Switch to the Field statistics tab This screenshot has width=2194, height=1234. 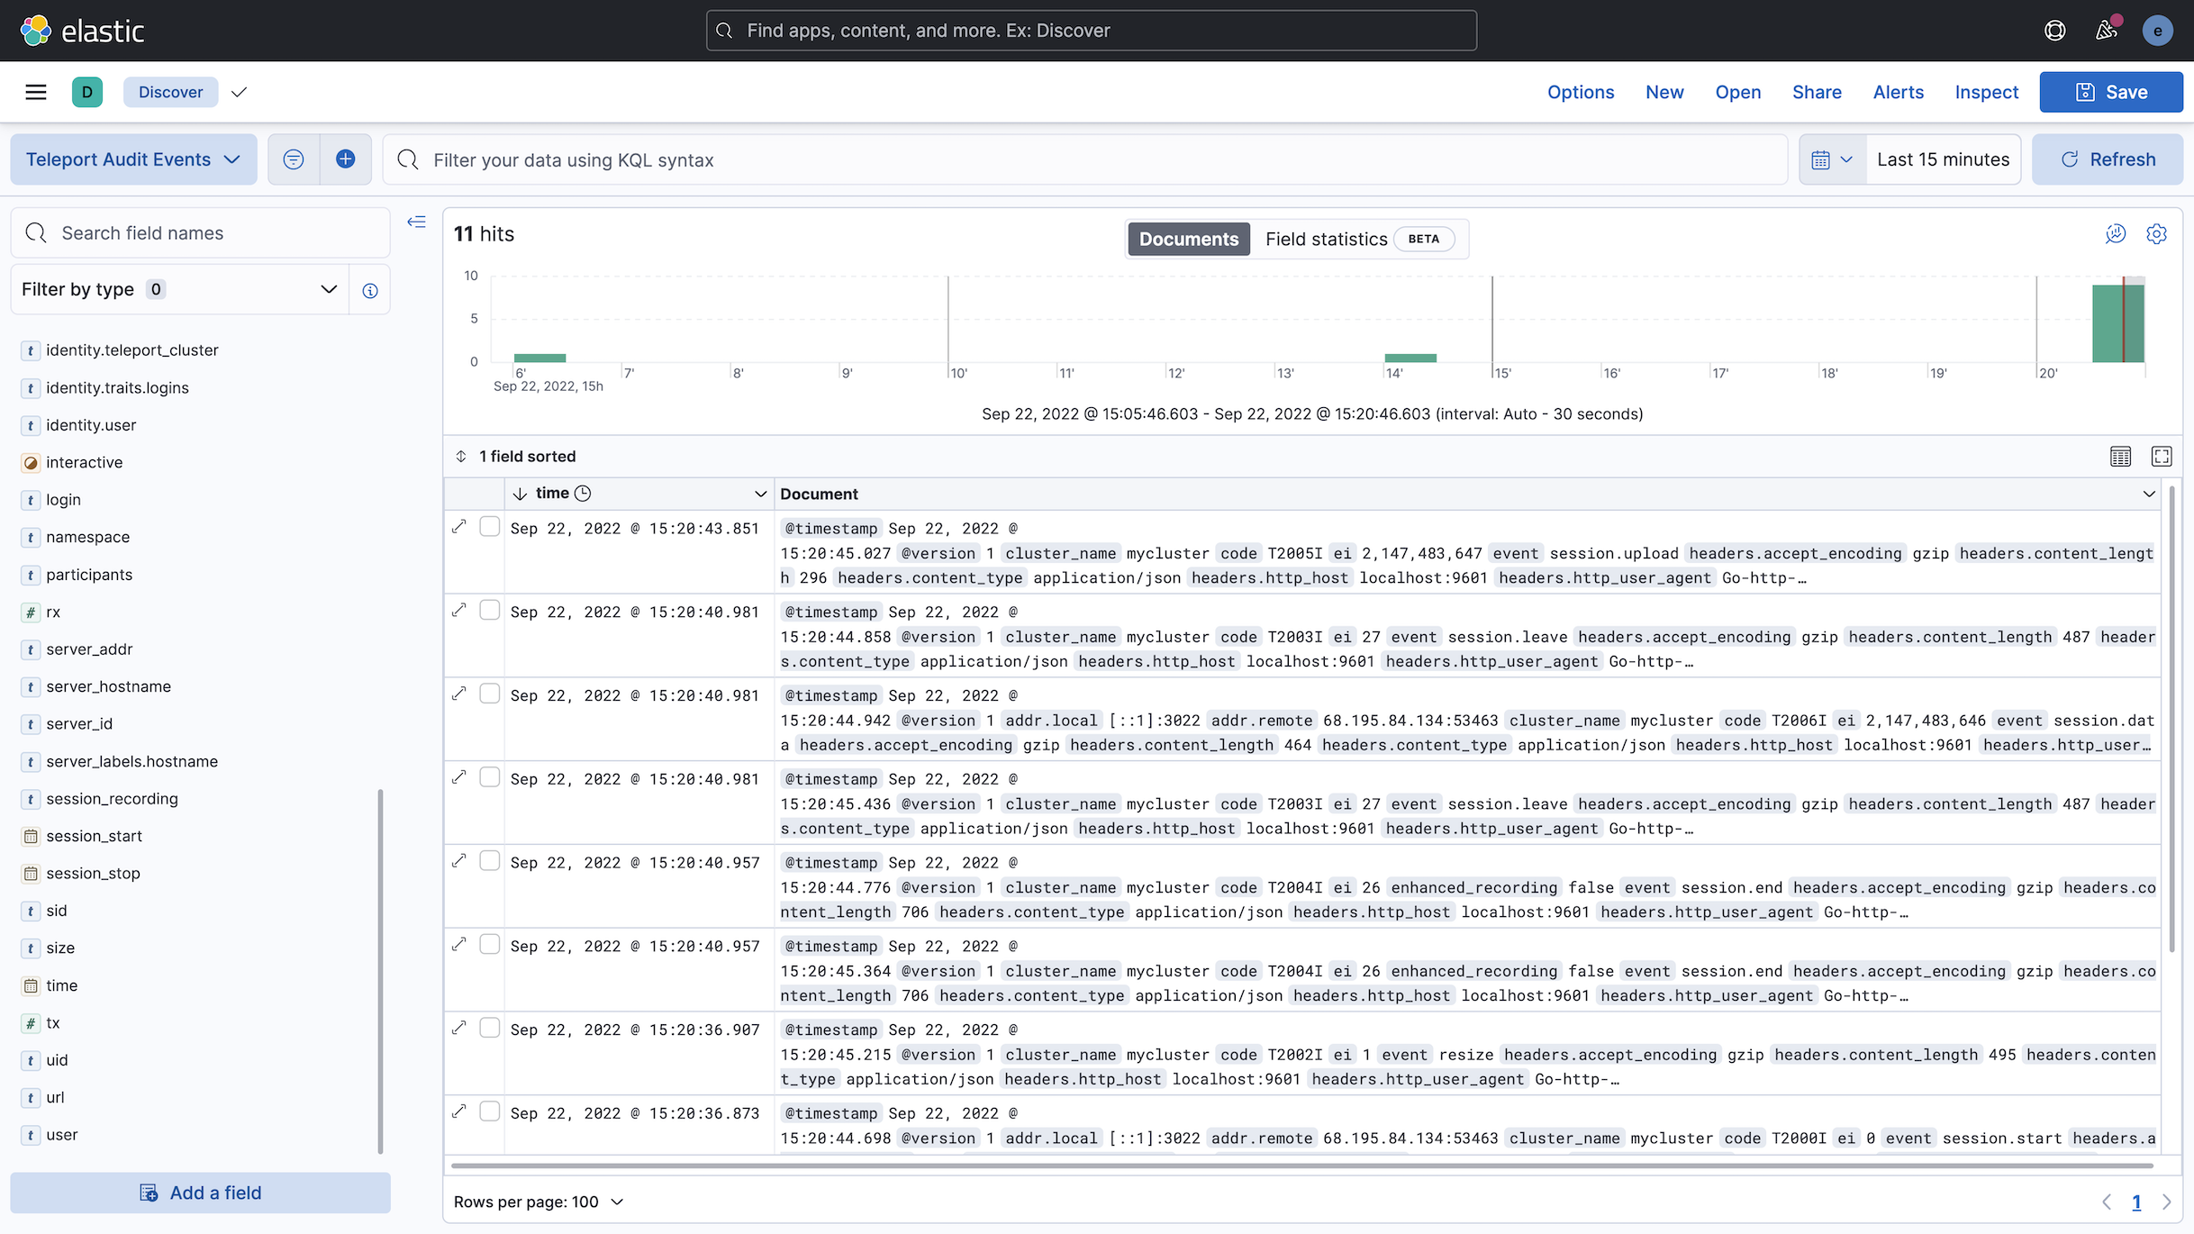tap(1327, 239)
